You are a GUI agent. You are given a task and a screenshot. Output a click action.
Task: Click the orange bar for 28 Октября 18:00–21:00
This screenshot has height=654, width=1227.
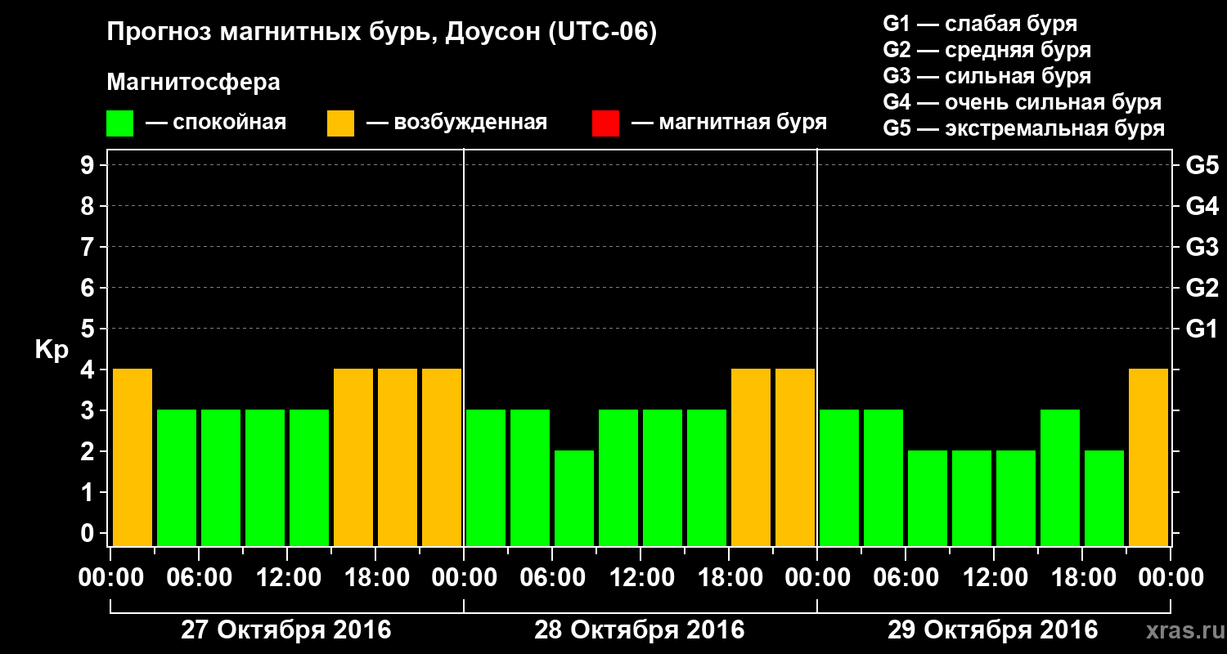(x=751, y=457)
